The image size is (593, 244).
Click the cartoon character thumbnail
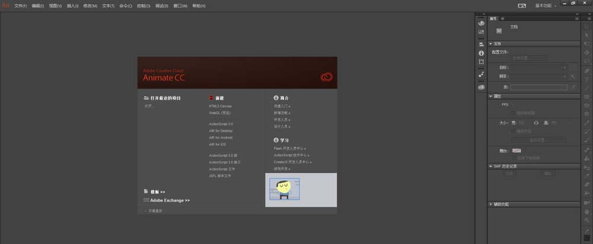[x=285, y=189]
